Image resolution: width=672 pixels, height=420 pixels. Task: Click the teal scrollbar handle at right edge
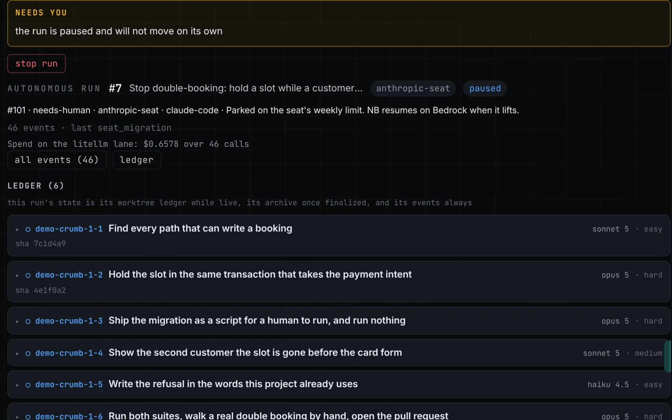667,356
